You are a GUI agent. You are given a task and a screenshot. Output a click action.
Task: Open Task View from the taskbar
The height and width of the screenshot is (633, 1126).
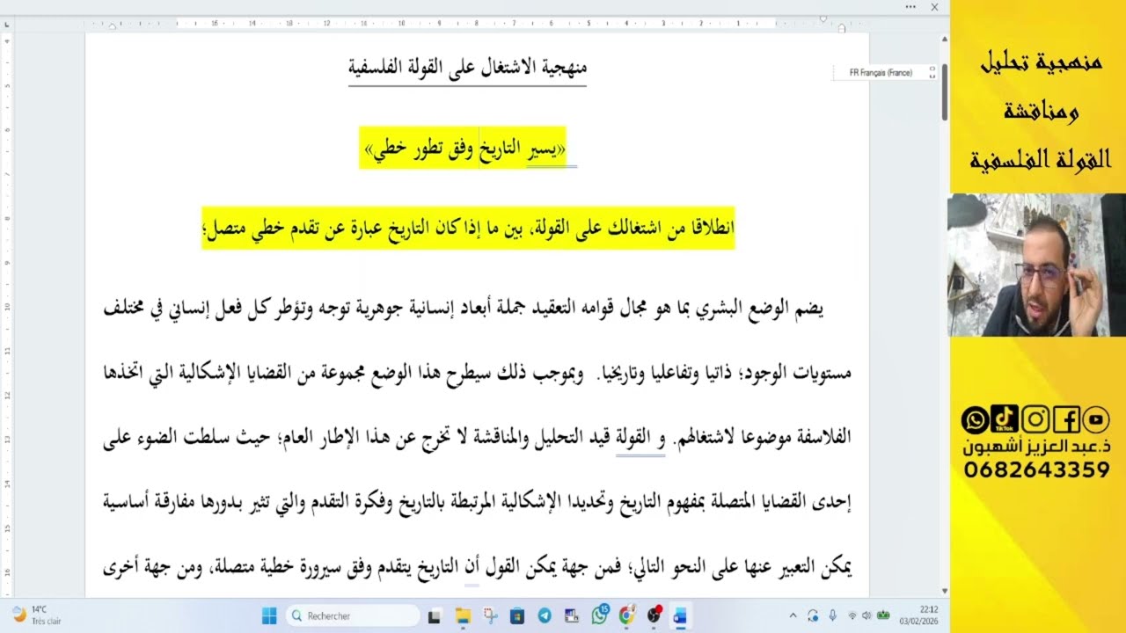click(434, 616)
